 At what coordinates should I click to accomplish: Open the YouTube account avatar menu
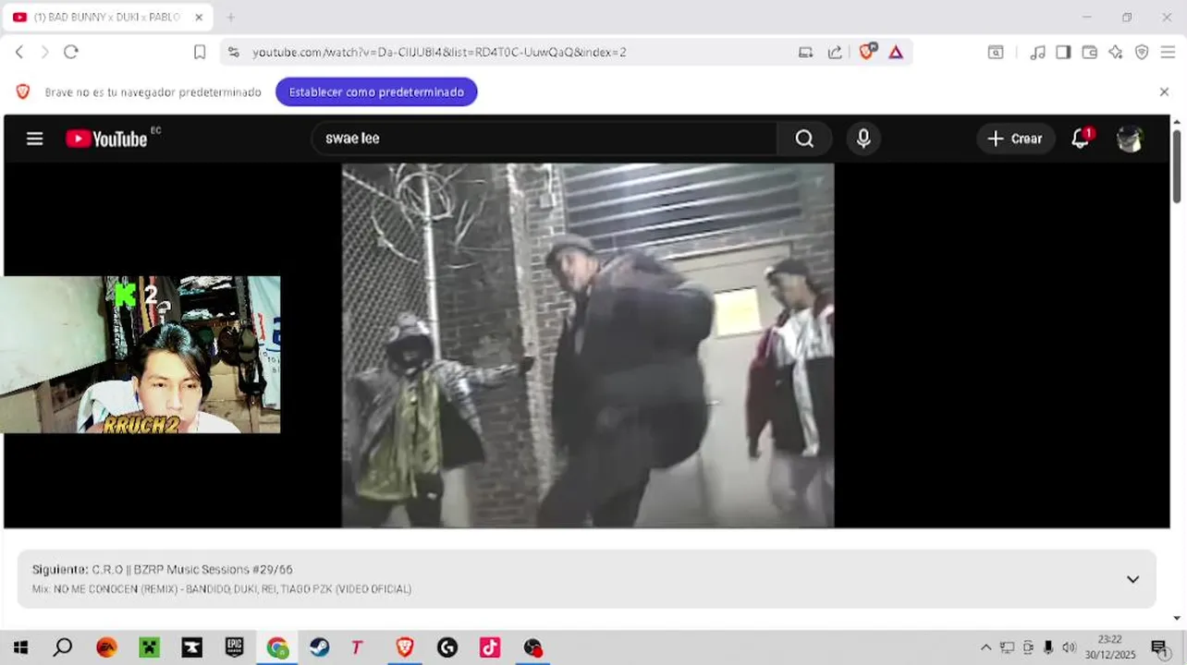click(x=1130, y=139)
